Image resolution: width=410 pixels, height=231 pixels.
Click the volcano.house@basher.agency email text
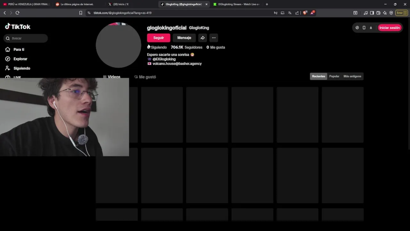click(x=177, y=64)
